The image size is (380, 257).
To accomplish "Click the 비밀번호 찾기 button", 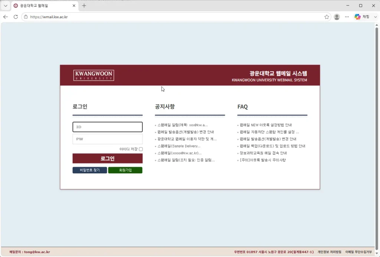I will point(90,170).
